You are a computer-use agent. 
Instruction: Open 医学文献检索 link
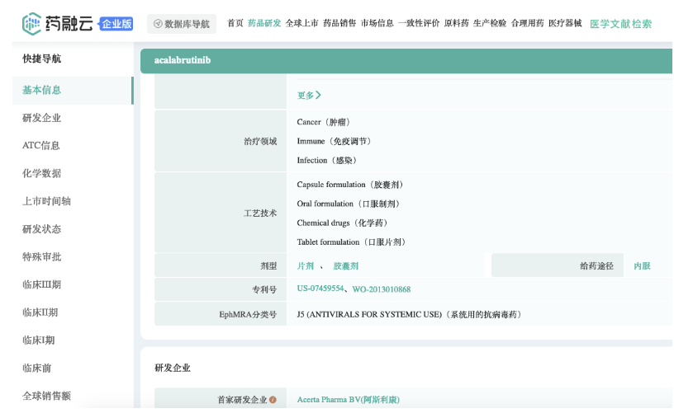(x=620, y=24)
